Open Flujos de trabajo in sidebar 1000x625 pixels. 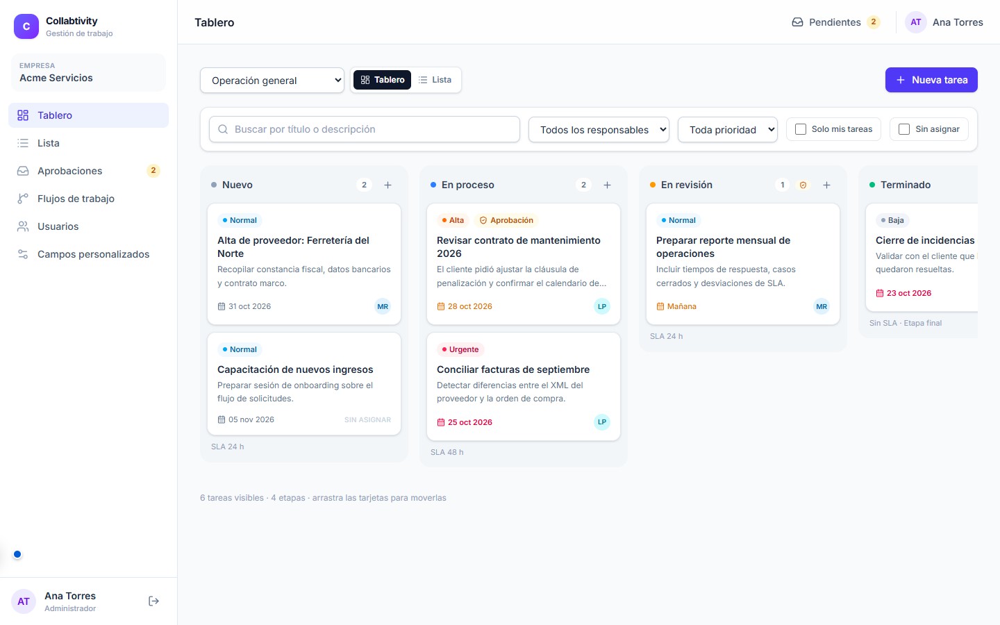click(x=88, y=199)
